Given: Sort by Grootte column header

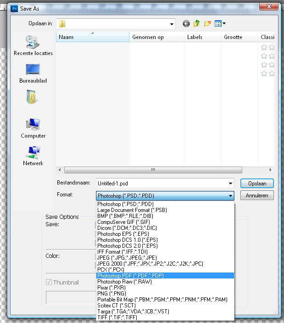Looking at the screenshot, I should click(x=239, y=37).
